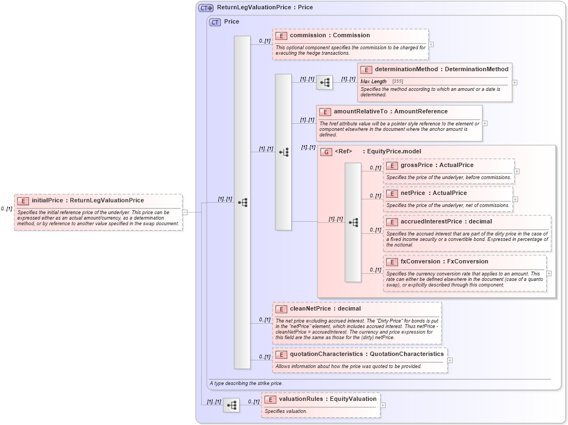The width and height of the screenshot is (568, 425).
Task: Select the G group icon of EquityPrice.model
Action: pyautogui.click(x=326, y=152)
